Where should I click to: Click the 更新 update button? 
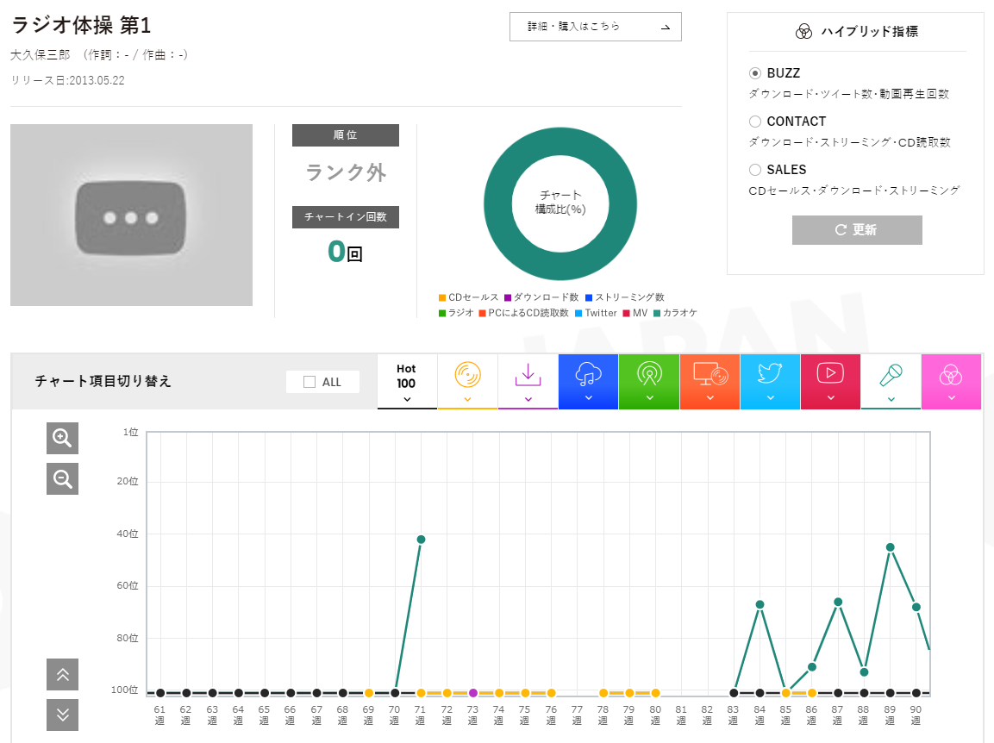coord(857,229)
